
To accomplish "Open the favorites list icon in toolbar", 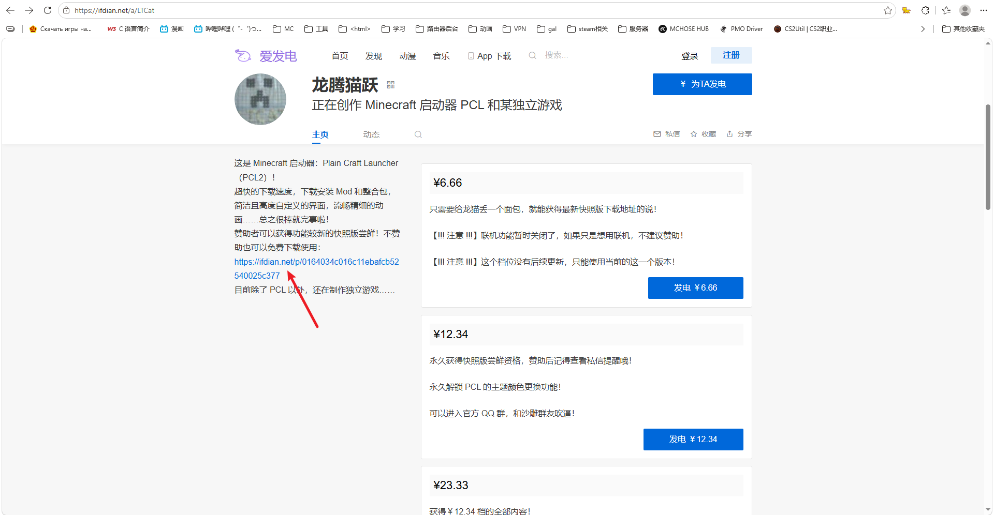I will click(x=946, y=10).
